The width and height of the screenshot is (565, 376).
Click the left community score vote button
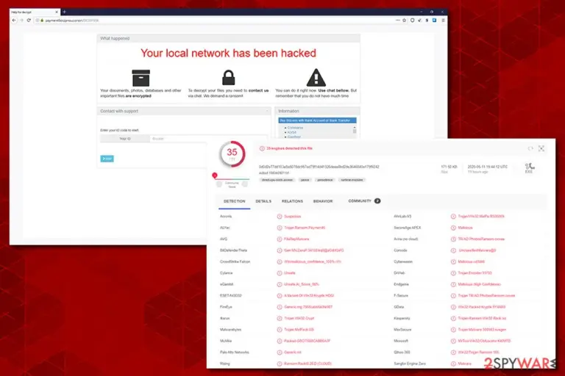click(219, 184)
